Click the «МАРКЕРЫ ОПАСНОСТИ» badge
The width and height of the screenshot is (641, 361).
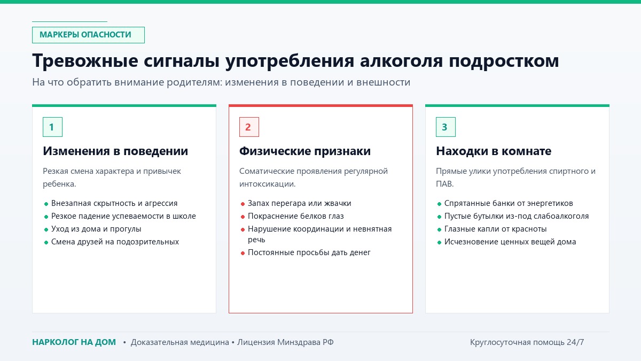[x=88, y=35]
